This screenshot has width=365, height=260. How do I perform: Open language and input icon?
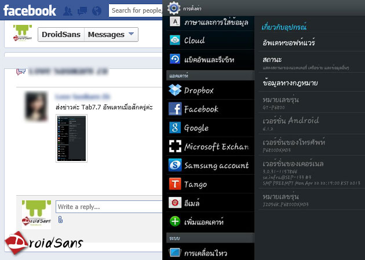(175, 22)
